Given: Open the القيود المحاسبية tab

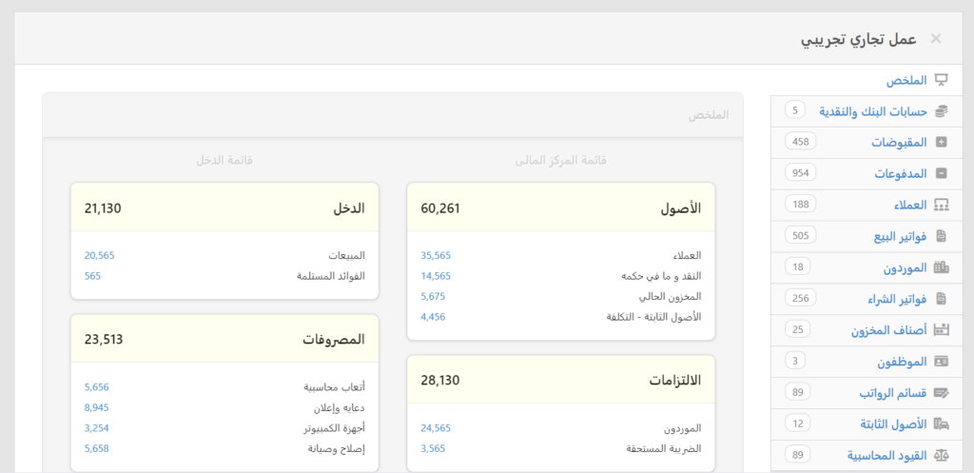Looking at the screenshot, I should 866,455.
